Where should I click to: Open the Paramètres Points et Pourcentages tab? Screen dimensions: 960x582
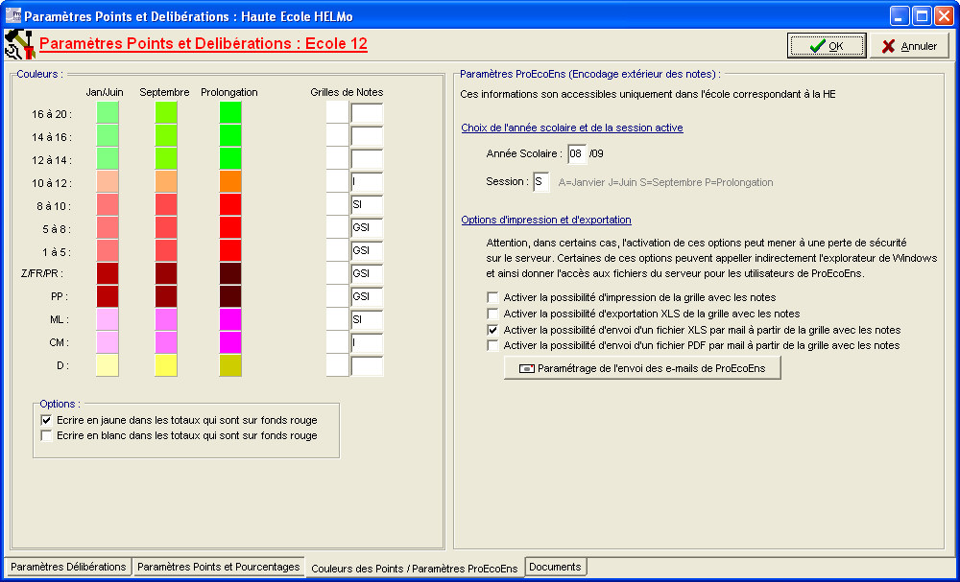pyautogui.click(x=219, y=567)
